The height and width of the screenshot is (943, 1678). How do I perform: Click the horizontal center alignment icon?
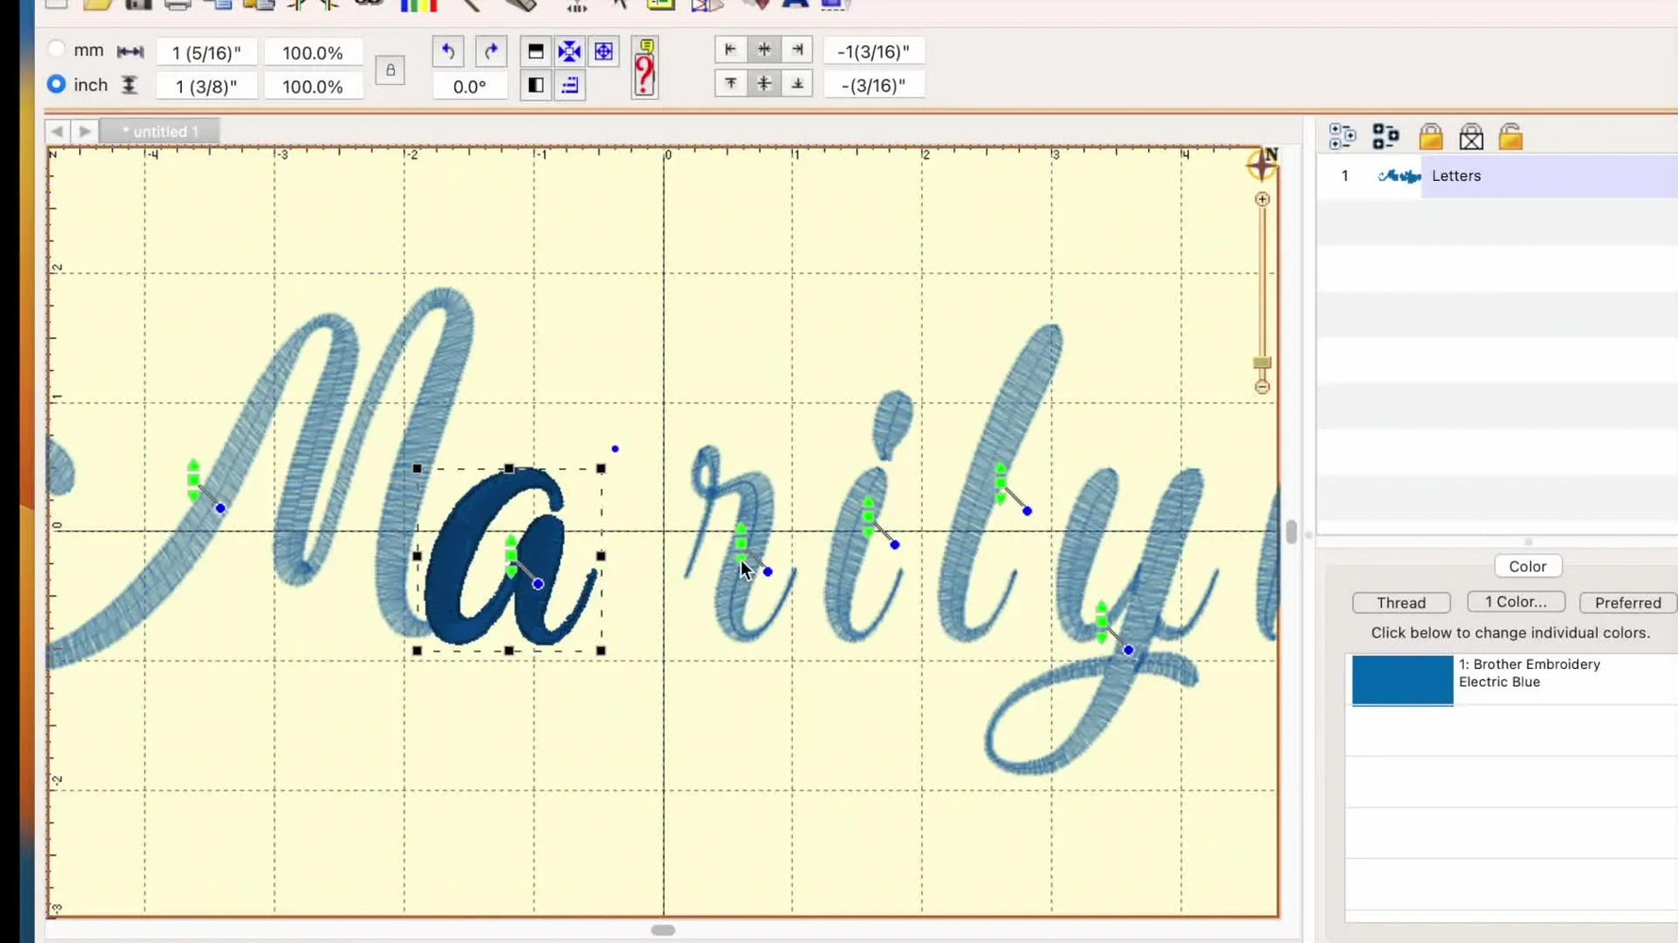765,49
